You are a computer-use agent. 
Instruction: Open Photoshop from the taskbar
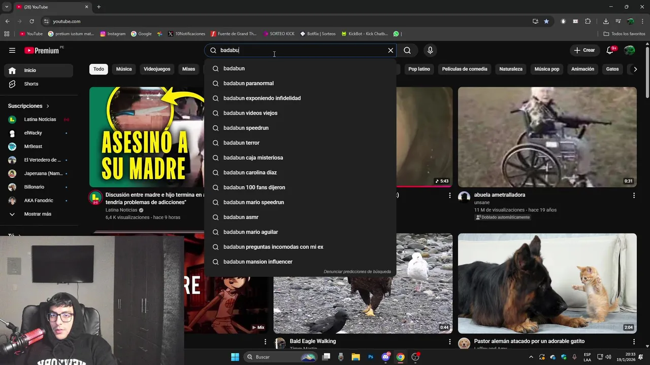[371, 357]
